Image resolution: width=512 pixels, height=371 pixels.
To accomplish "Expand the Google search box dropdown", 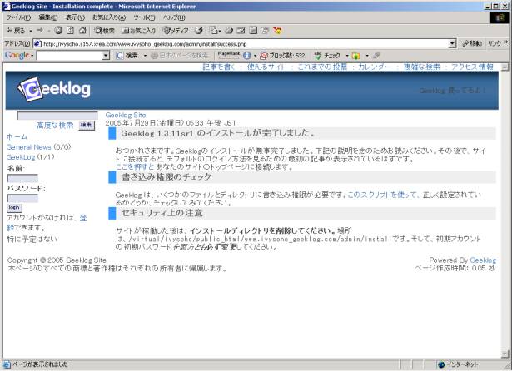I will 106,56.
